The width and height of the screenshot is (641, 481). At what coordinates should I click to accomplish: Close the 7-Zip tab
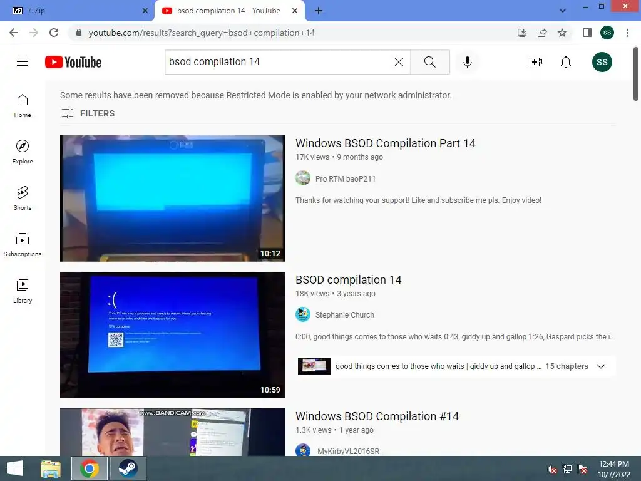pyautogui.click(x=145, y=11)
